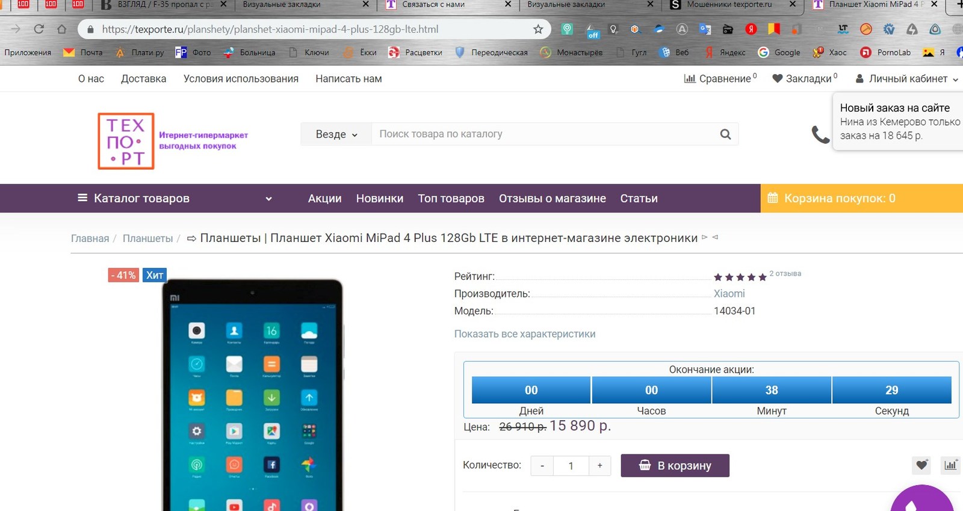963x511 pixels.
Task: Open the Хаос bookmark
Action: tap(829, 52)
